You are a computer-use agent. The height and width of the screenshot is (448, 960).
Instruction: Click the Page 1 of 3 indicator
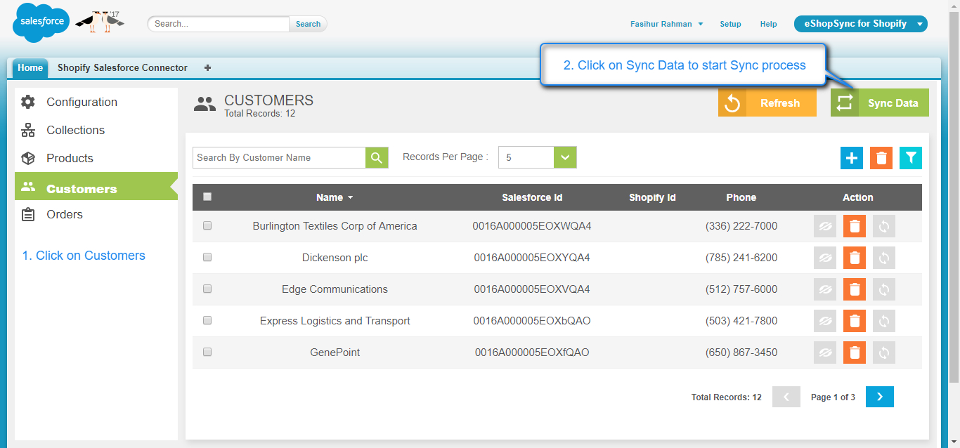pos(833,397)
